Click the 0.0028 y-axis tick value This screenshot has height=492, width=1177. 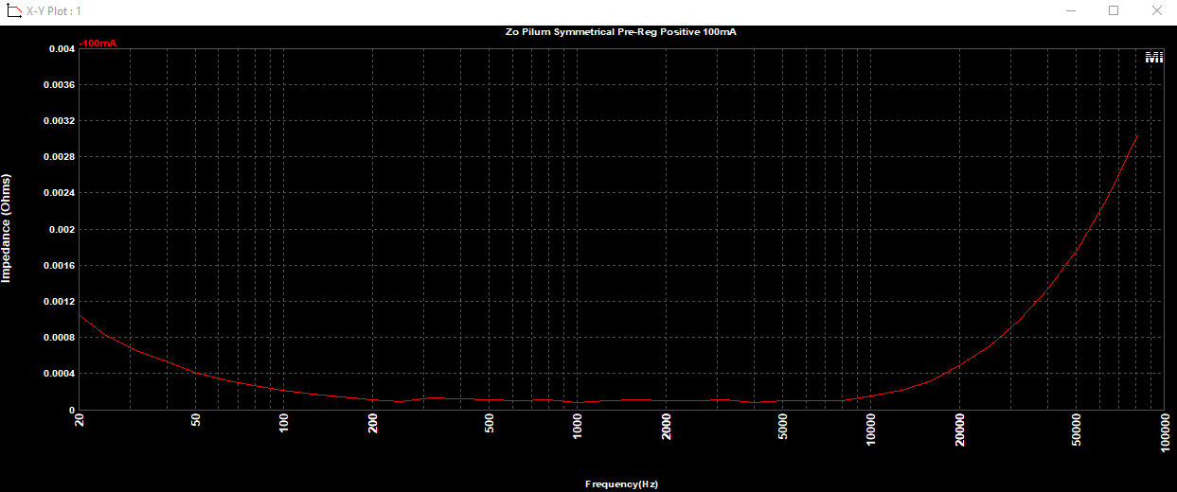click(58, 157)
